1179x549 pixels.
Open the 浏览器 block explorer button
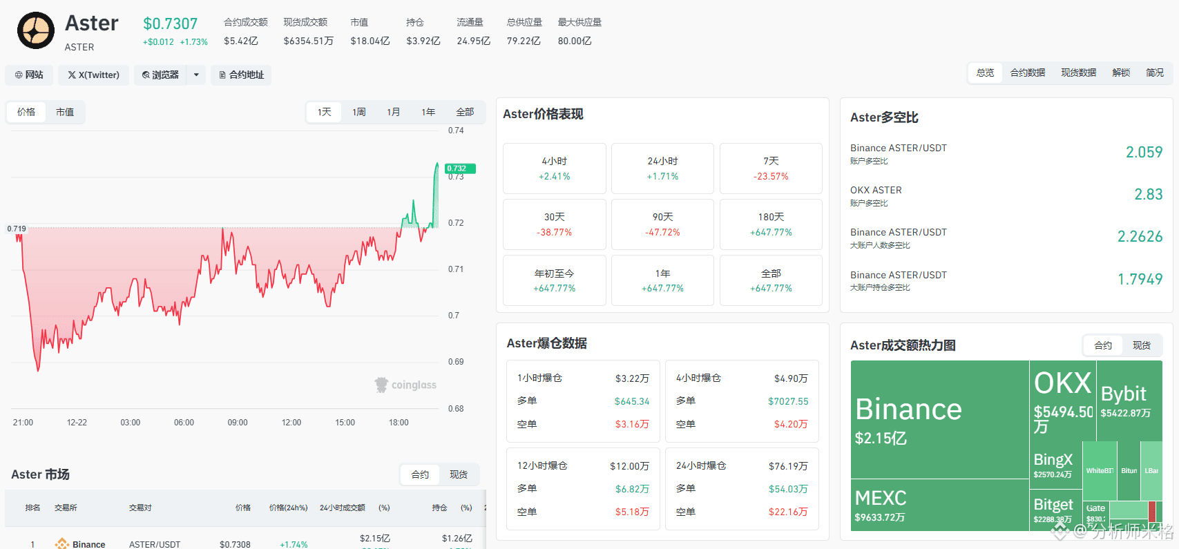coord(160,75)
